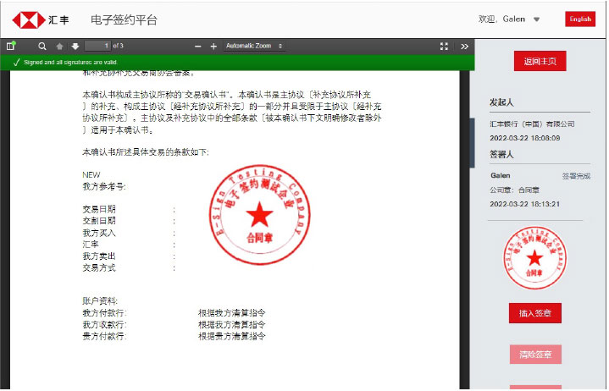
Task: Click the 电子签约平台 platform title
Action: point(124,19)
